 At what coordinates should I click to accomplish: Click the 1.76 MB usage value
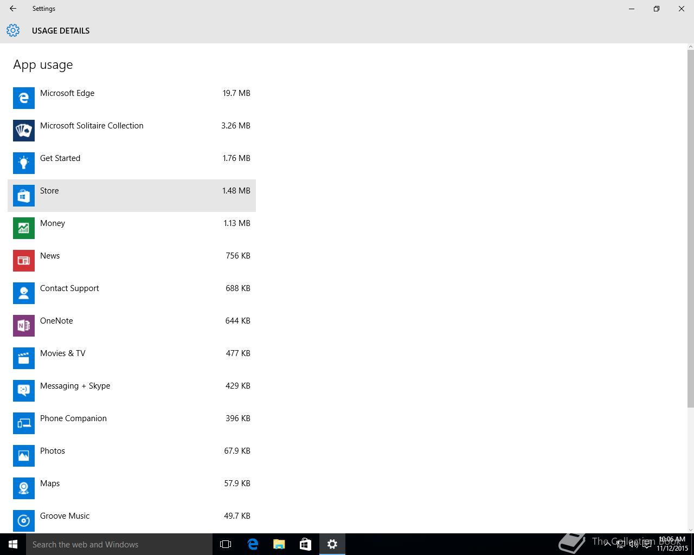click(x=236, y=158)
